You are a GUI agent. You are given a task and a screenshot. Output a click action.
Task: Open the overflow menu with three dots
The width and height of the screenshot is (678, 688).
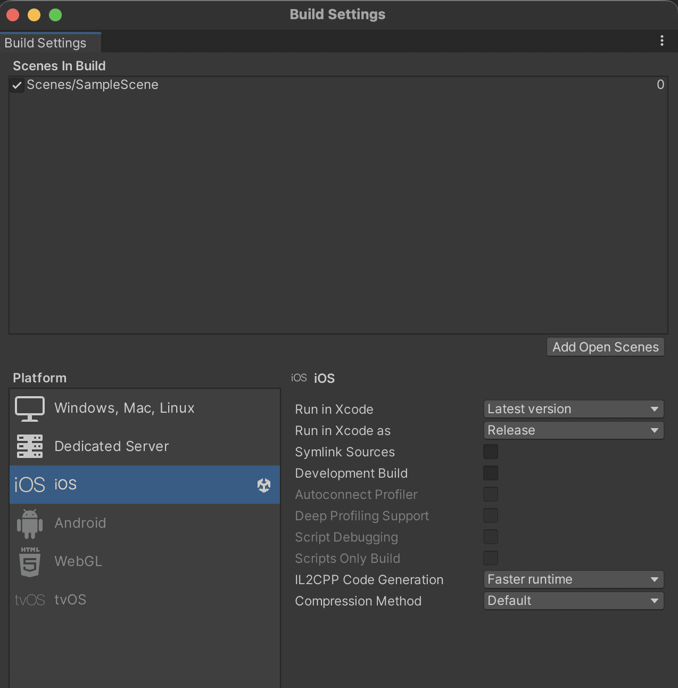tap(663, 40)
